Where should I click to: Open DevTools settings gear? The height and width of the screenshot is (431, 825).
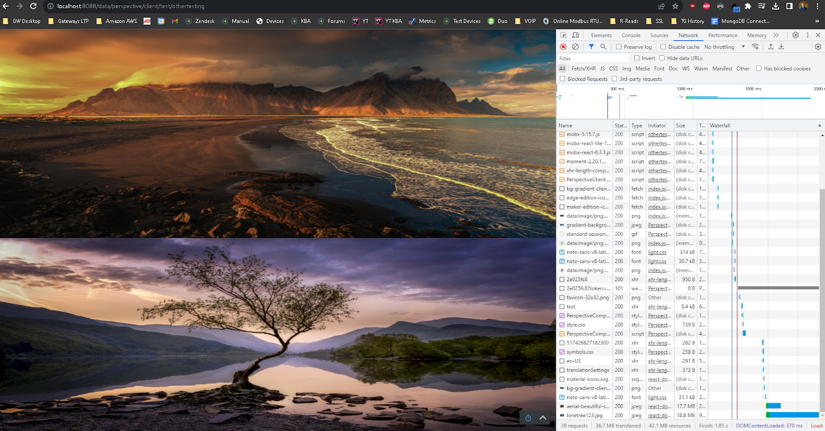coord(796,35)
